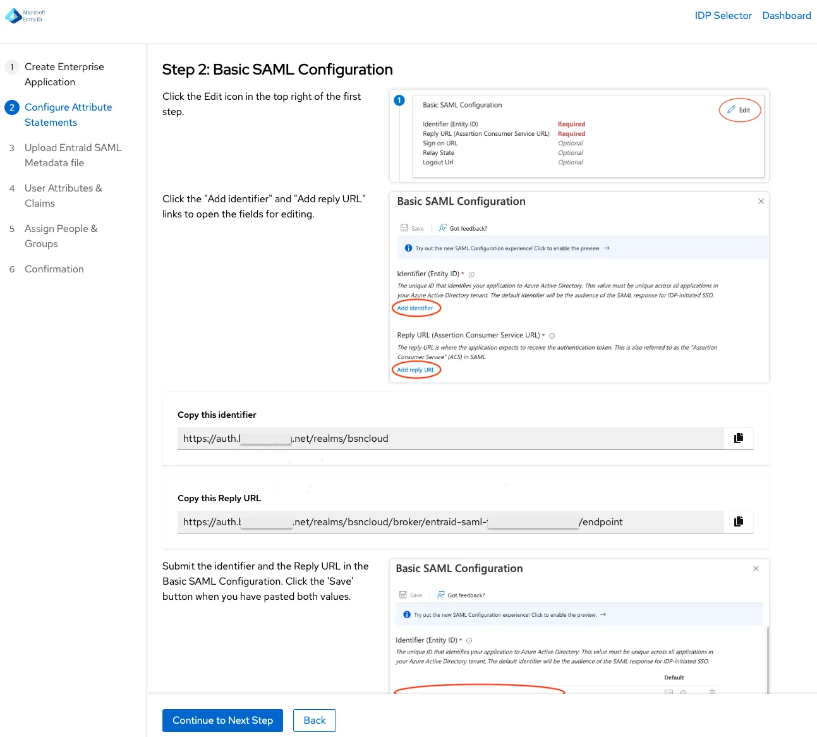The image size is (817, 737).
Task: Click the 'Click the Edit icon' instruction text
Action: (262, 104)
